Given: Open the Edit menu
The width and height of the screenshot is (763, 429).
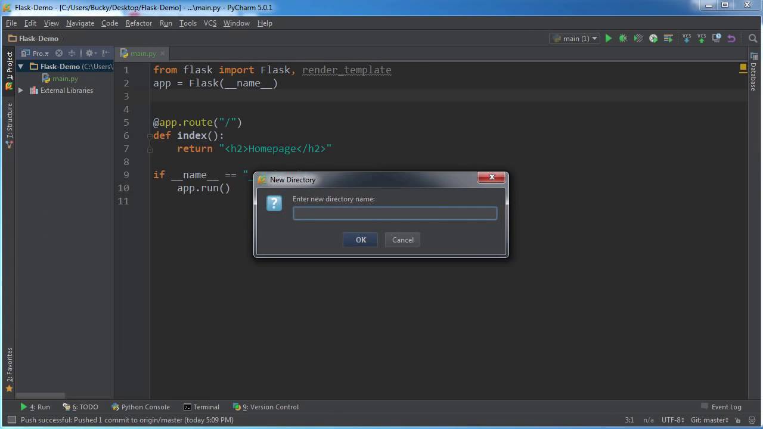Looking at the screenshot, I should point(30,23).
